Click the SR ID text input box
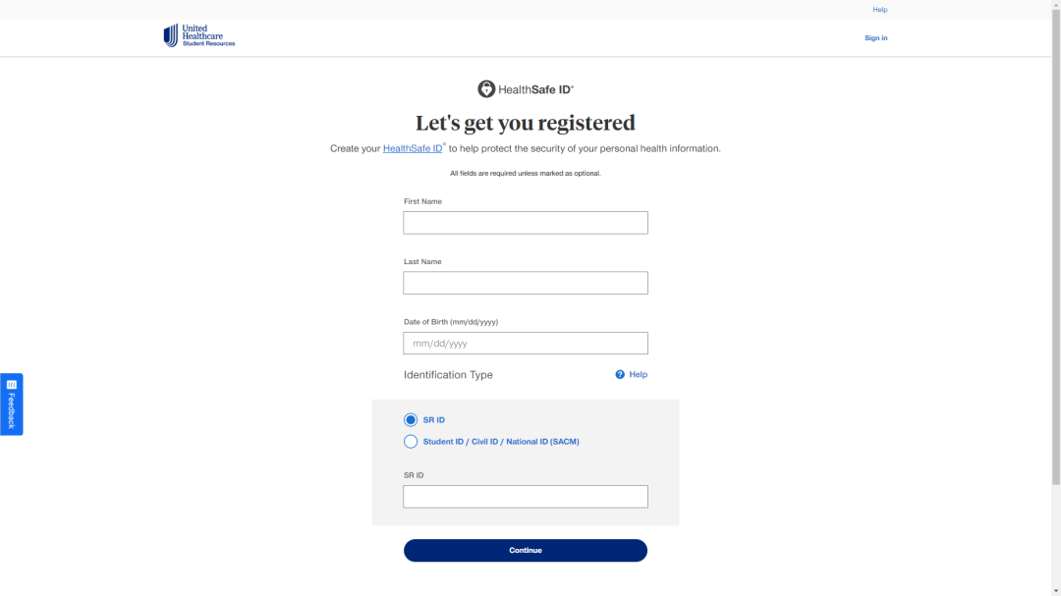Screen dimensions: 1061x596 click(x=526, y=497)
